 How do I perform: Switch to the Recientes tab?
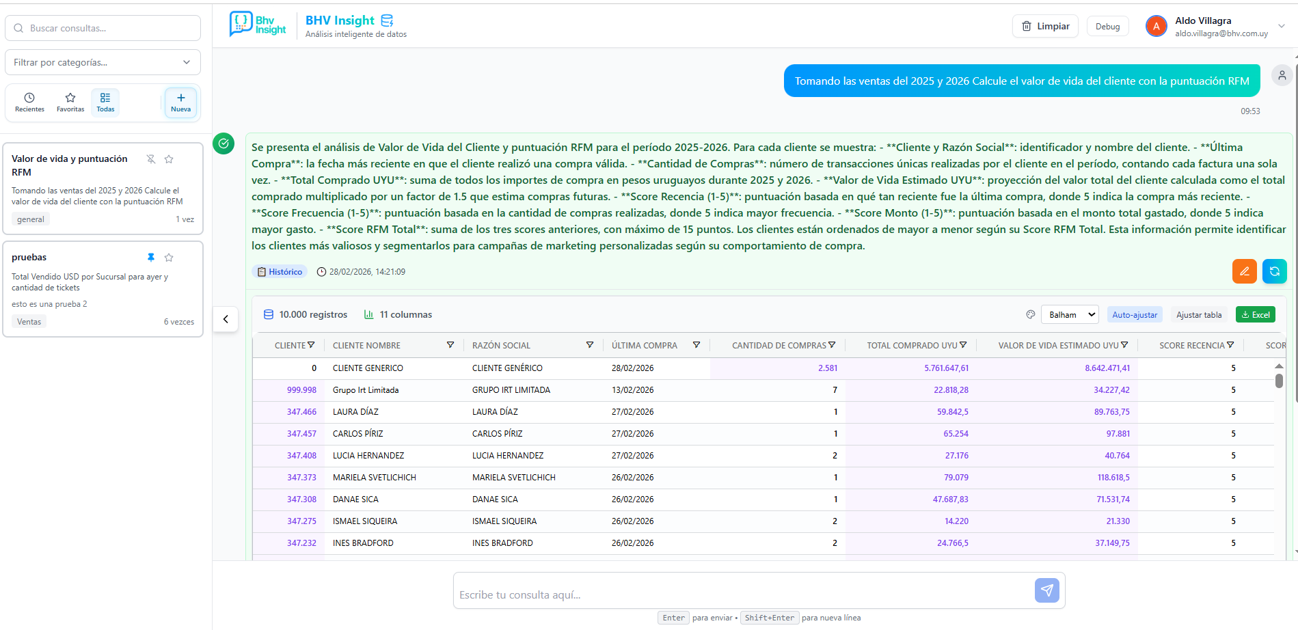[x=29, y=102]
